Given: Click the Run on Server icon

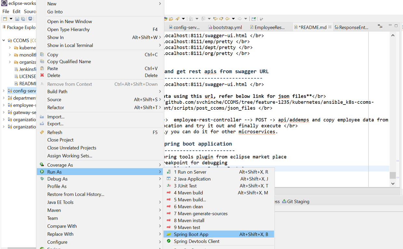Looking at the screenshot, I should click(169, 172).
